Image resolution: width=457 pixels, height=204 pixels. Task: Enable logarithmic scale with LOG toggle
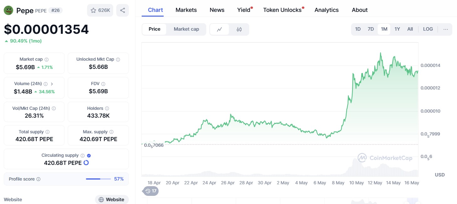click(428, 29)
